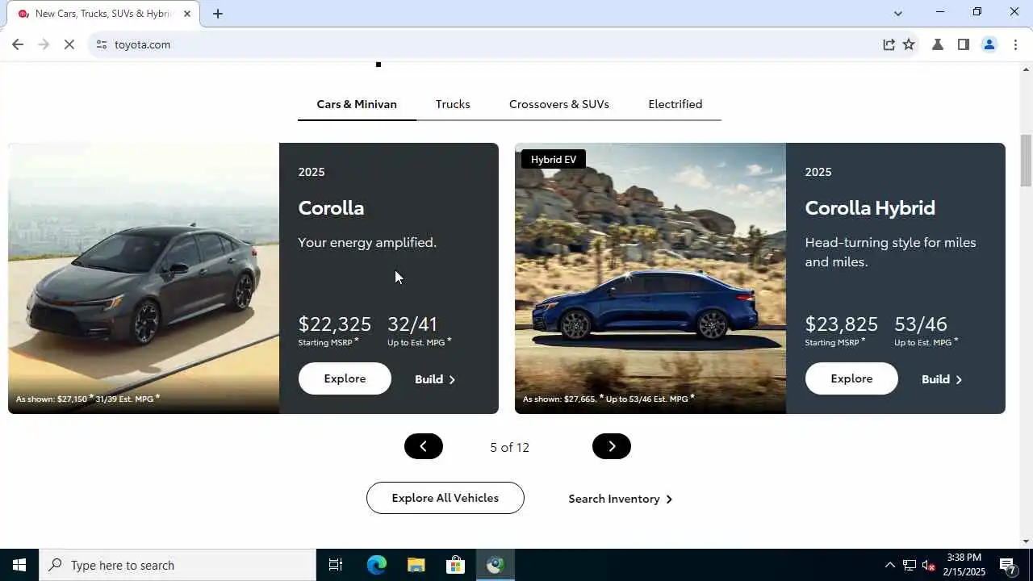Viewport: 1033px width, 581px height.
Task: Close the New Cars, Trucks, SUVs tab
Action: 187,14
